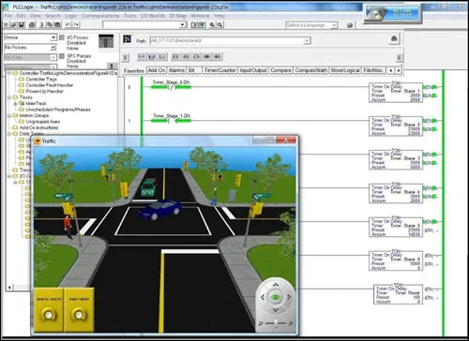
Task: Click the Who Active icon right of Path
Action: coord(394,38)
